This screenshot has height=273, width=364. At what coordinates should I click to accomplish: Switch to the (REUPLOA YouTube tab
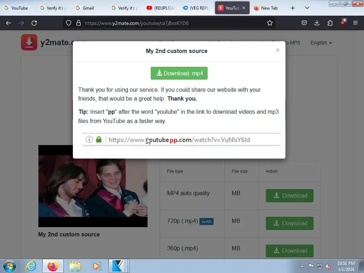pyautogui.click(x=160, y=8)
